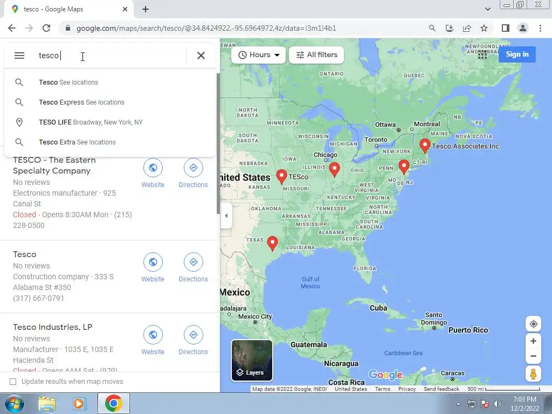Open the TESCO Eastern Specialty Company result

(x=54, y=165)
